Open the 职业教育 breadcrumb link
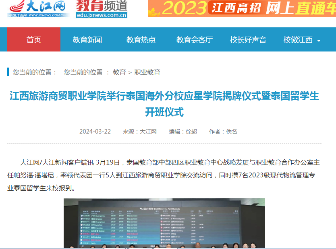This screenshot has width=336, height=249. click(147, 72)
